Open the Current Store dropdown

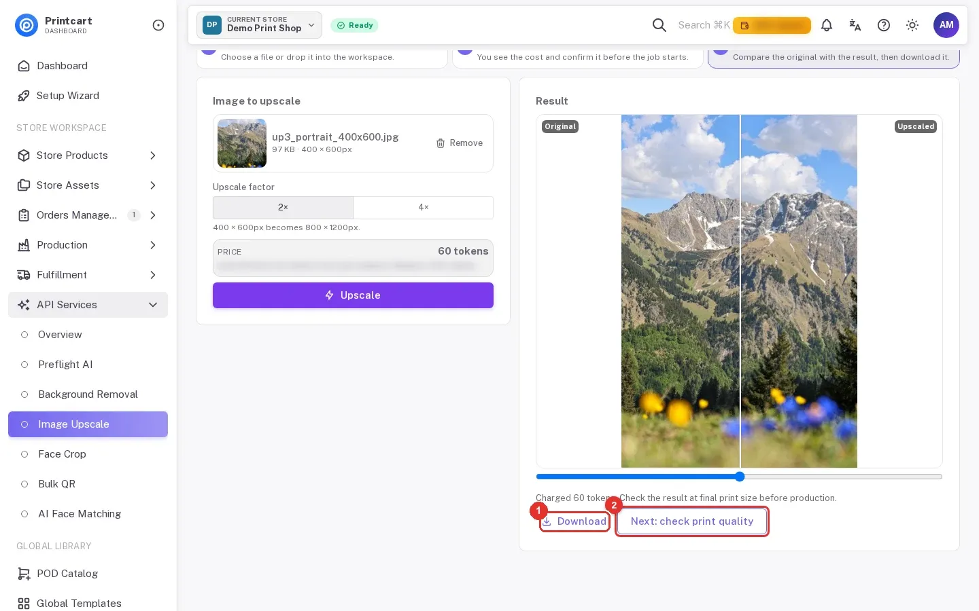259,25
